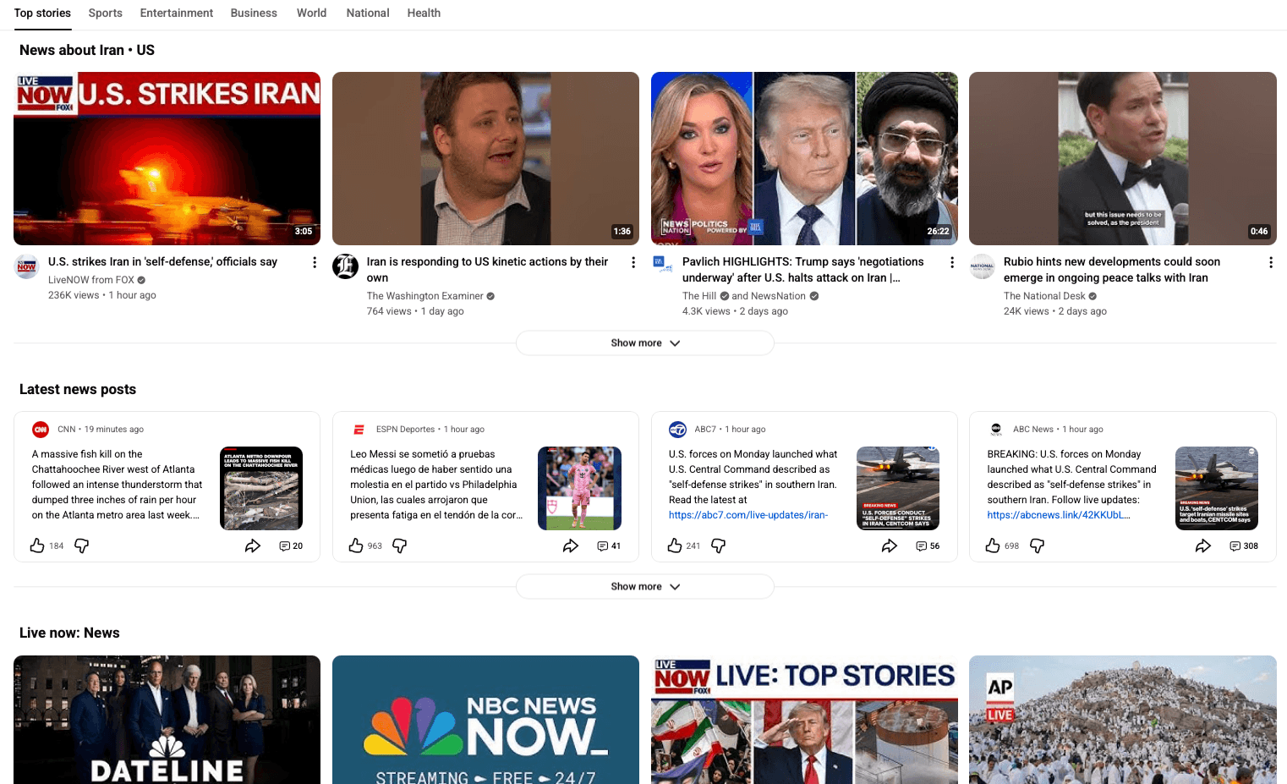Open options menu for Washington Examiner video
Screen dimensions: 1287x784
tap(633, 262)
